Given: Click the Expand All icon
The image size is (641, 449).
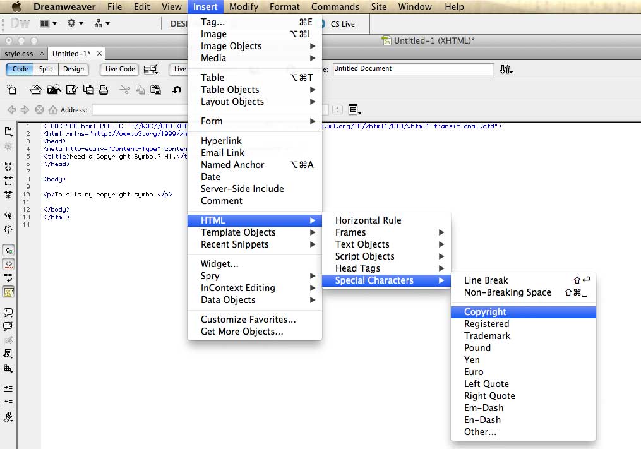Looking at the screenshot, I should point(8,195).
